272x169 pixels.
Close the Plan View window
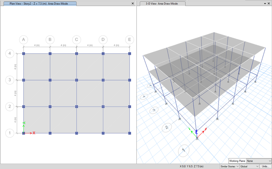[x=133, y=3]
